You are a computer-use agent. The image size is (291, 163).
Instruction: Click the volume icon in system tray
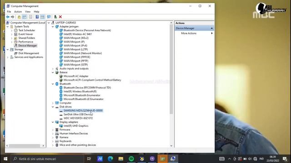(250, 159)
